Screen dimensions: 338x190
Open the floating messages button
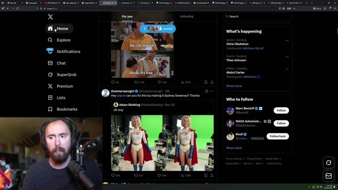coord(328,176)
